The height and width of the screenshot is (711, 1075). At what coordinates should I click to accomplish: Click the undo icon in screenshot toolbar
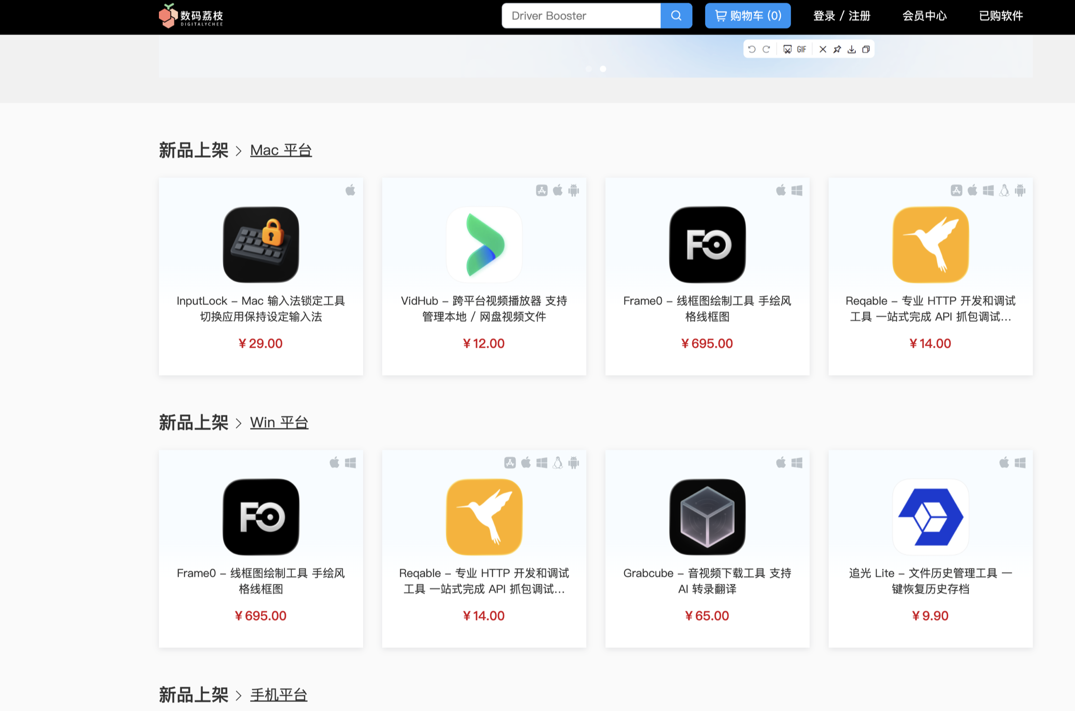pos(751,49)
